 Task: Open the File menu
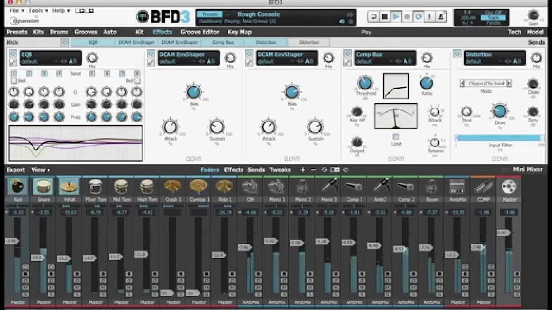coord(16,10)
